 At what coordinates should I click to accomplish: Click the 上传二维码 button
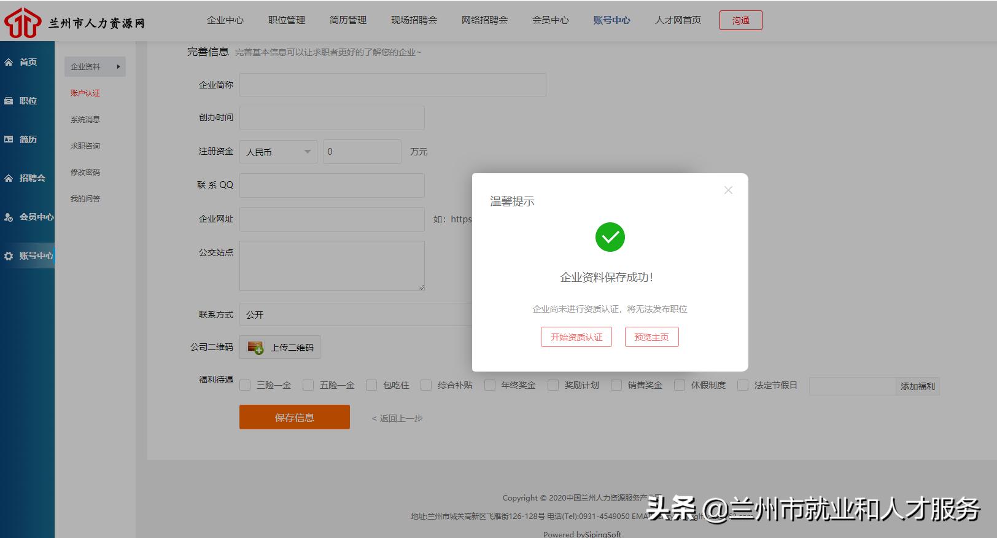pyautogui.click(x=280, y=348)
